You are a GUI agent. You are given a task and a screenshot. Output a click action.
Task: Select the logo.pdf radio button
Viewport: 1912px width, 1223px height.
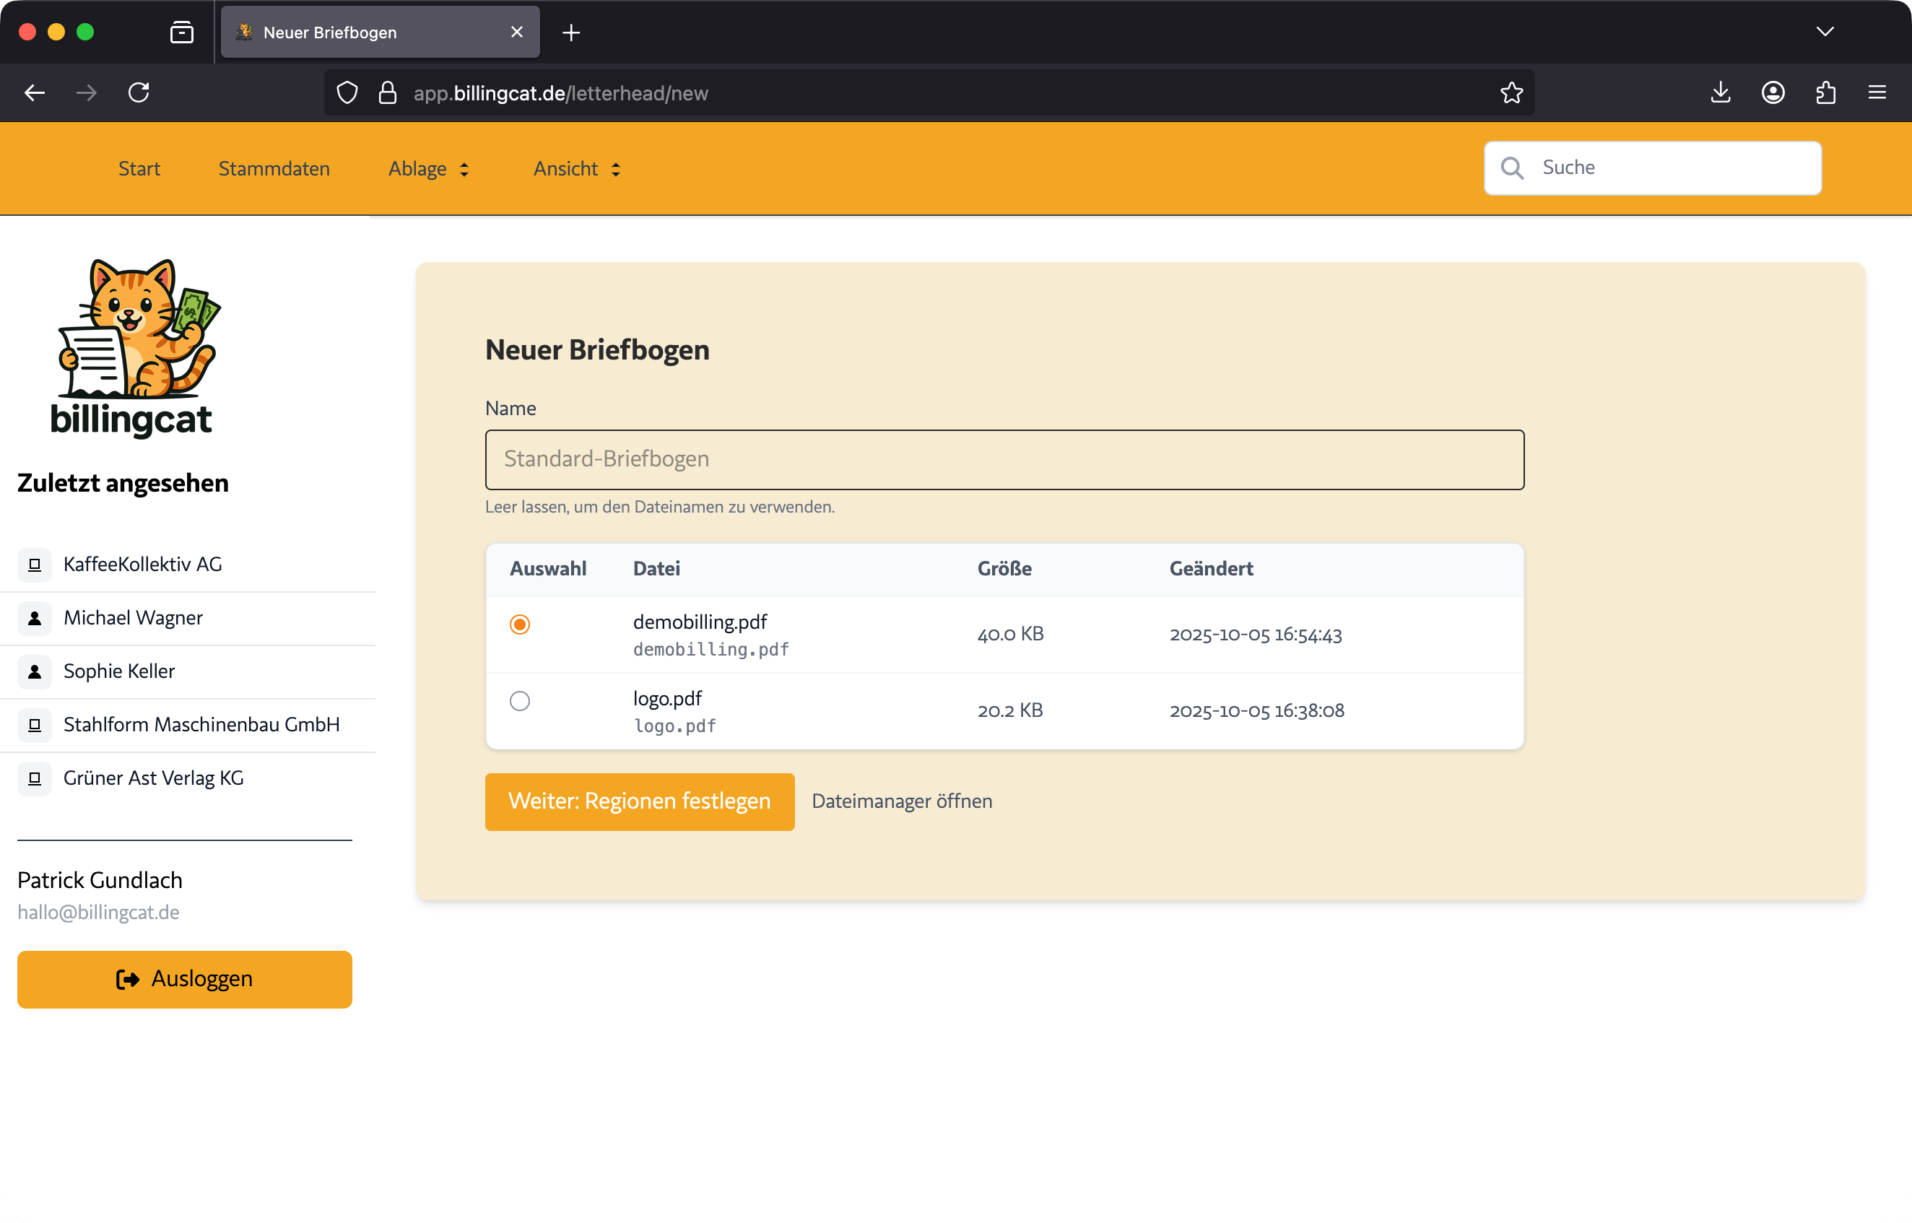point(520,700)
